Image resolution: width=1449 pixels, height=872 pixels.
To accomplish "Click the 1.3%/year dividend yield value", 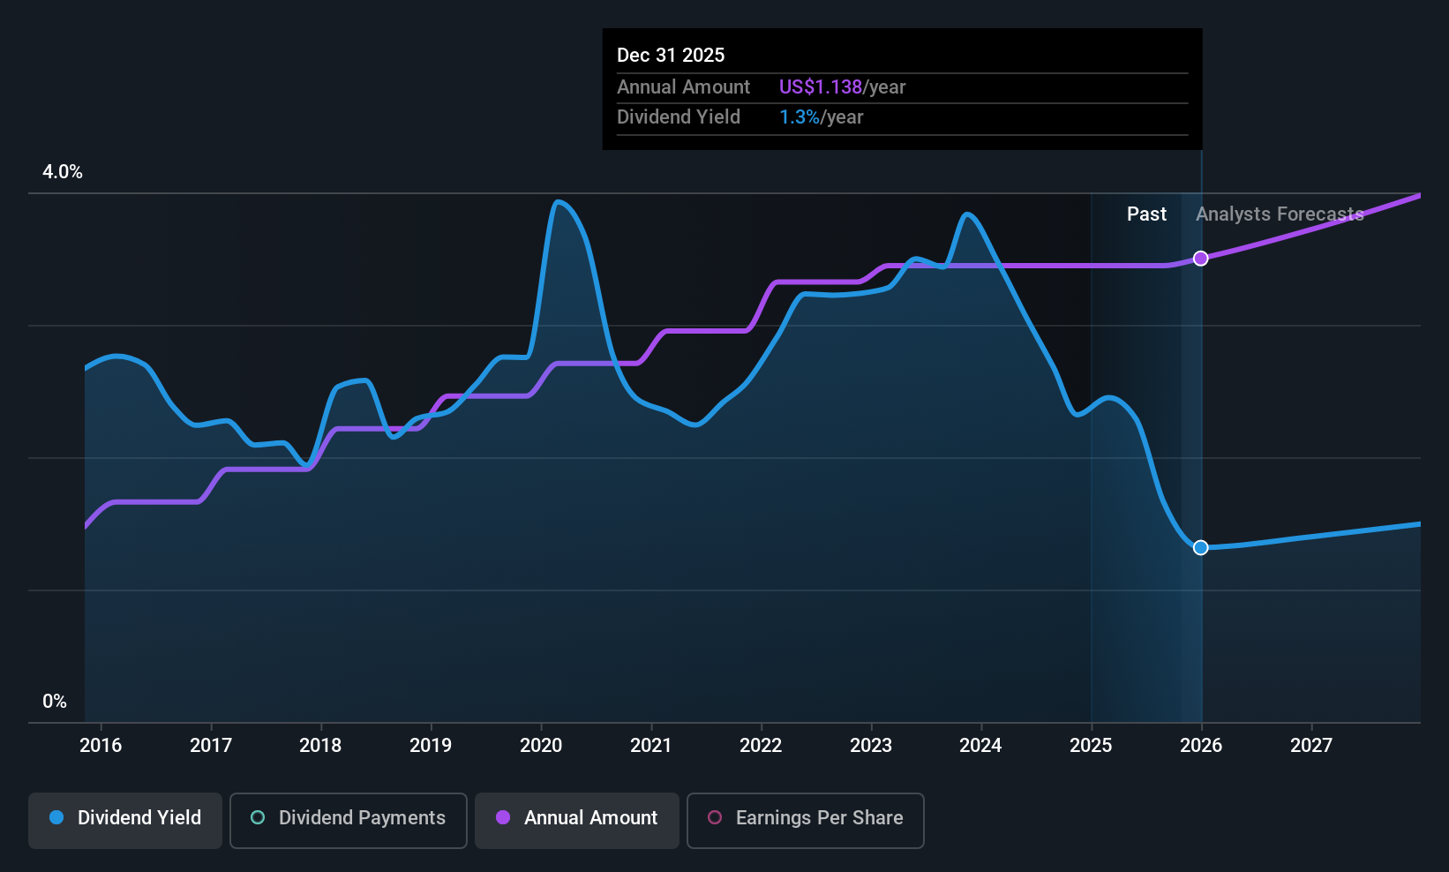I will (x=821, y=117).
